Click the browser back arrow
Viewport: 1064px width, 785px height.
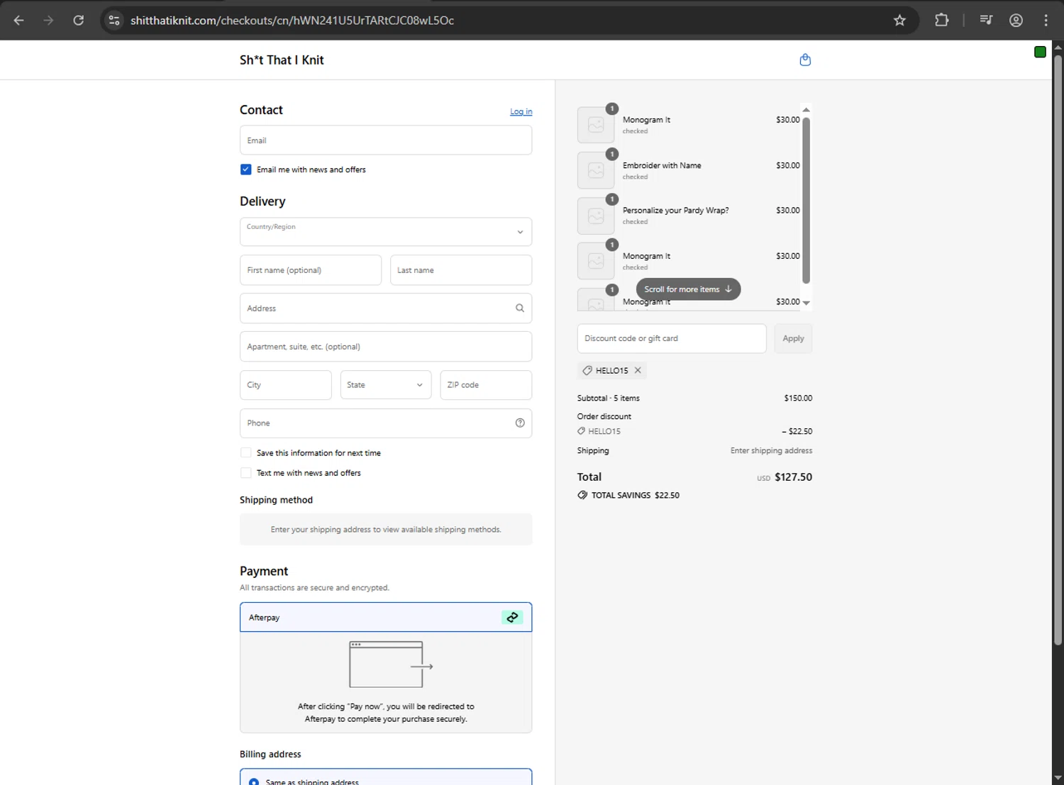(x=19, y=20)
